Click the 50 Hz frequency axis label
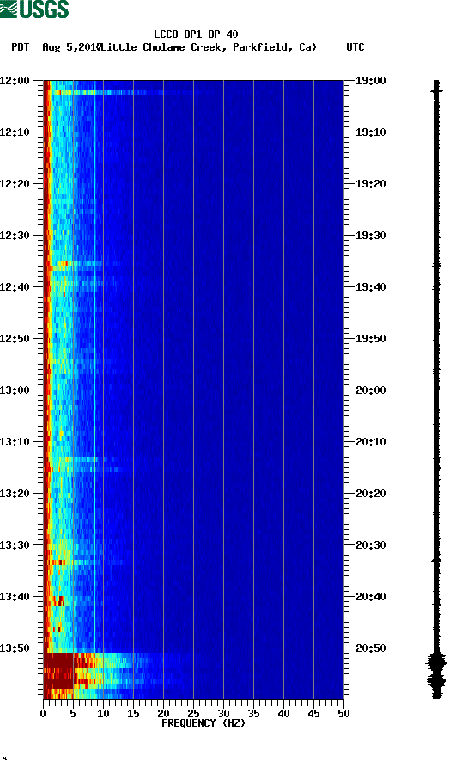The image size is (474, 768). (343, 714)
